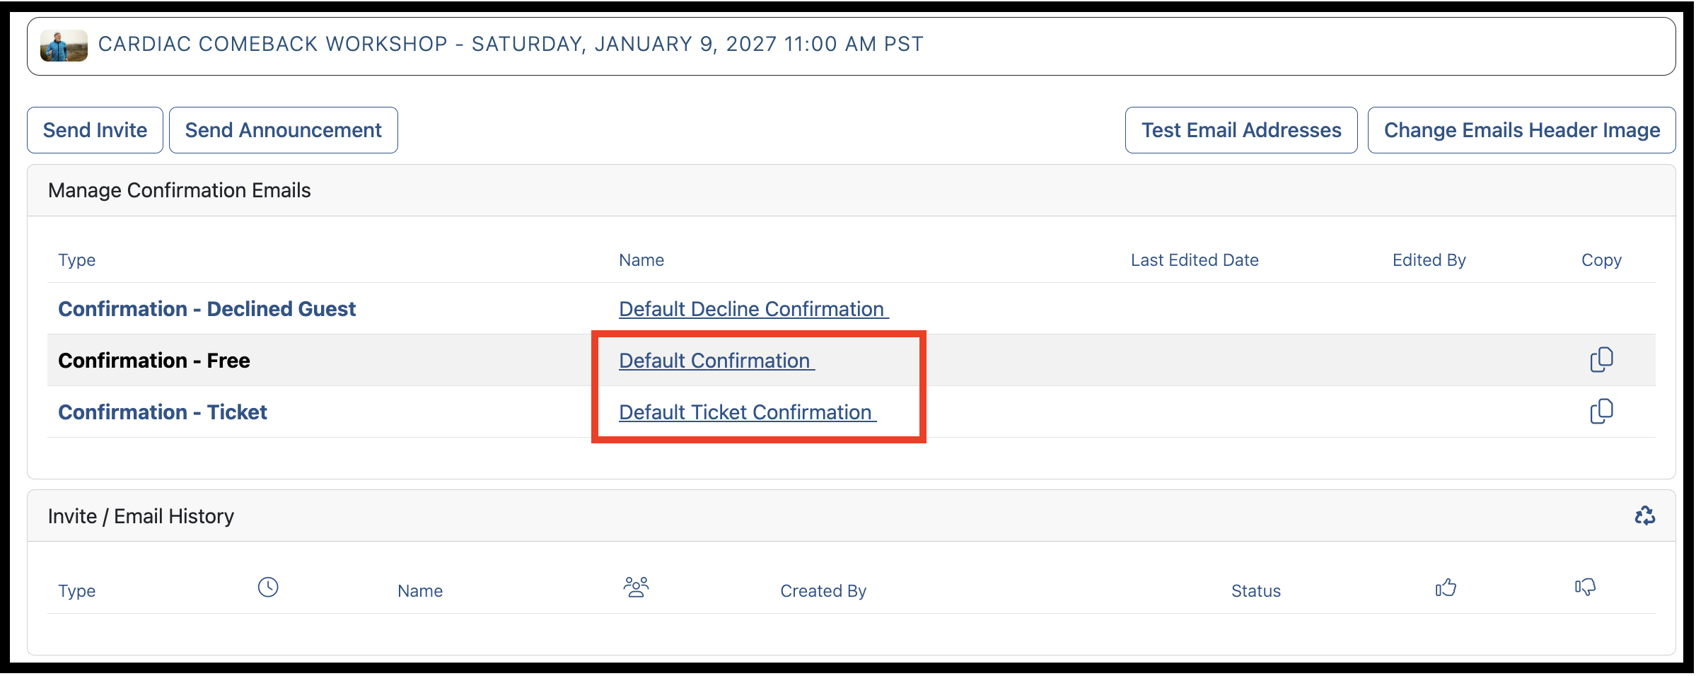This screenshot has height=676, width=1696.
Task: Click the Edited By column header
Action: click(1429, 260)
